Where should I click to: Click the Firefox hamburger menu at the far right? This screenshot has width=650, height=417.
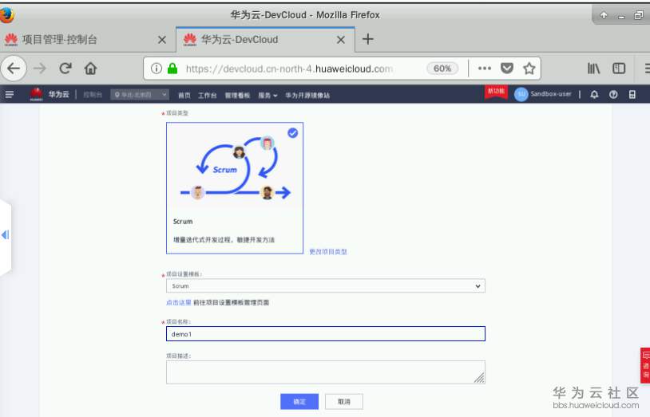pyautogui.click(x=647, y=69)
